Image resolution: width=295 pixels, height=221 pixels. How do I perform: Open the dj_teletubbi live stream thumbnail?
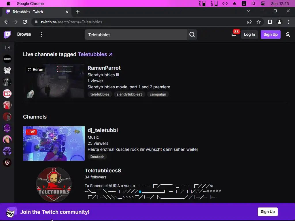coord(54,144)
